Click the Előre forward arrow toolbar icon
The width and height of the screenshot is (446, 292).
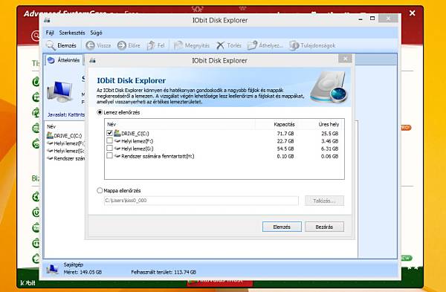point(122,45)
